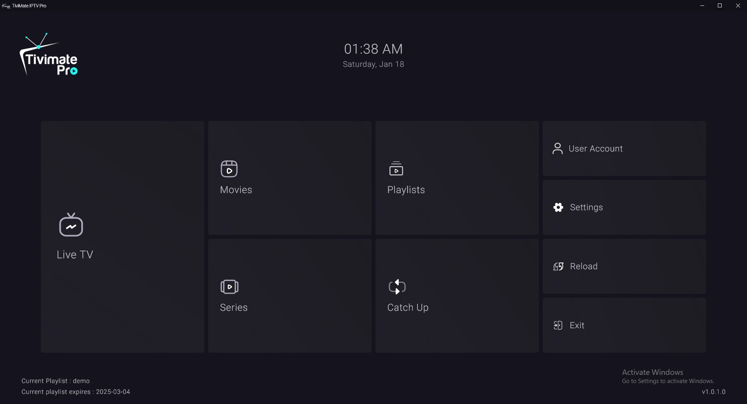Select the Playlists menu label
The image size is (747, 404).
(406, 190)
